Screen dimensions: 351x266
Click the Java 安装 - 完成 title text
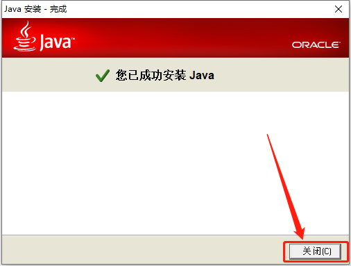coord(35,9)
